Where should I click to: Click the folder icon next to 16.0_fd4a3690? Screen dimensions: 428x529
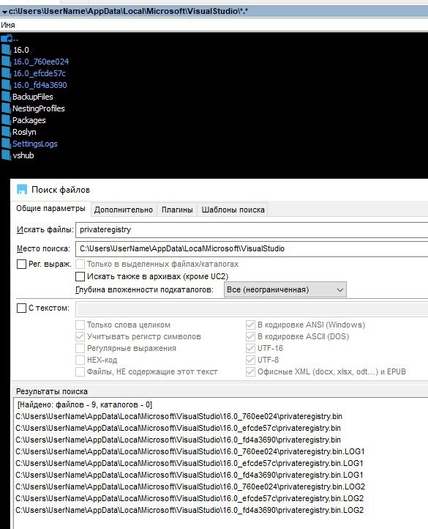point(6,85)
